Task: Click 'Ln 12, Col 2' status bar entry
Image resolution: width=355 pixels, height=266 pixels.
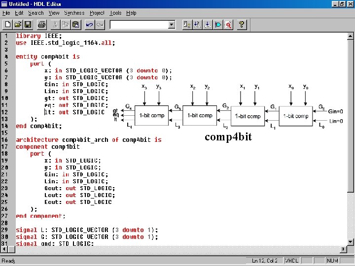Action: (264, 261)
